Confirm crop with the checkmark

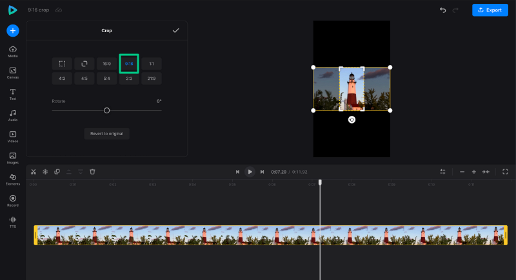point(175,30)
